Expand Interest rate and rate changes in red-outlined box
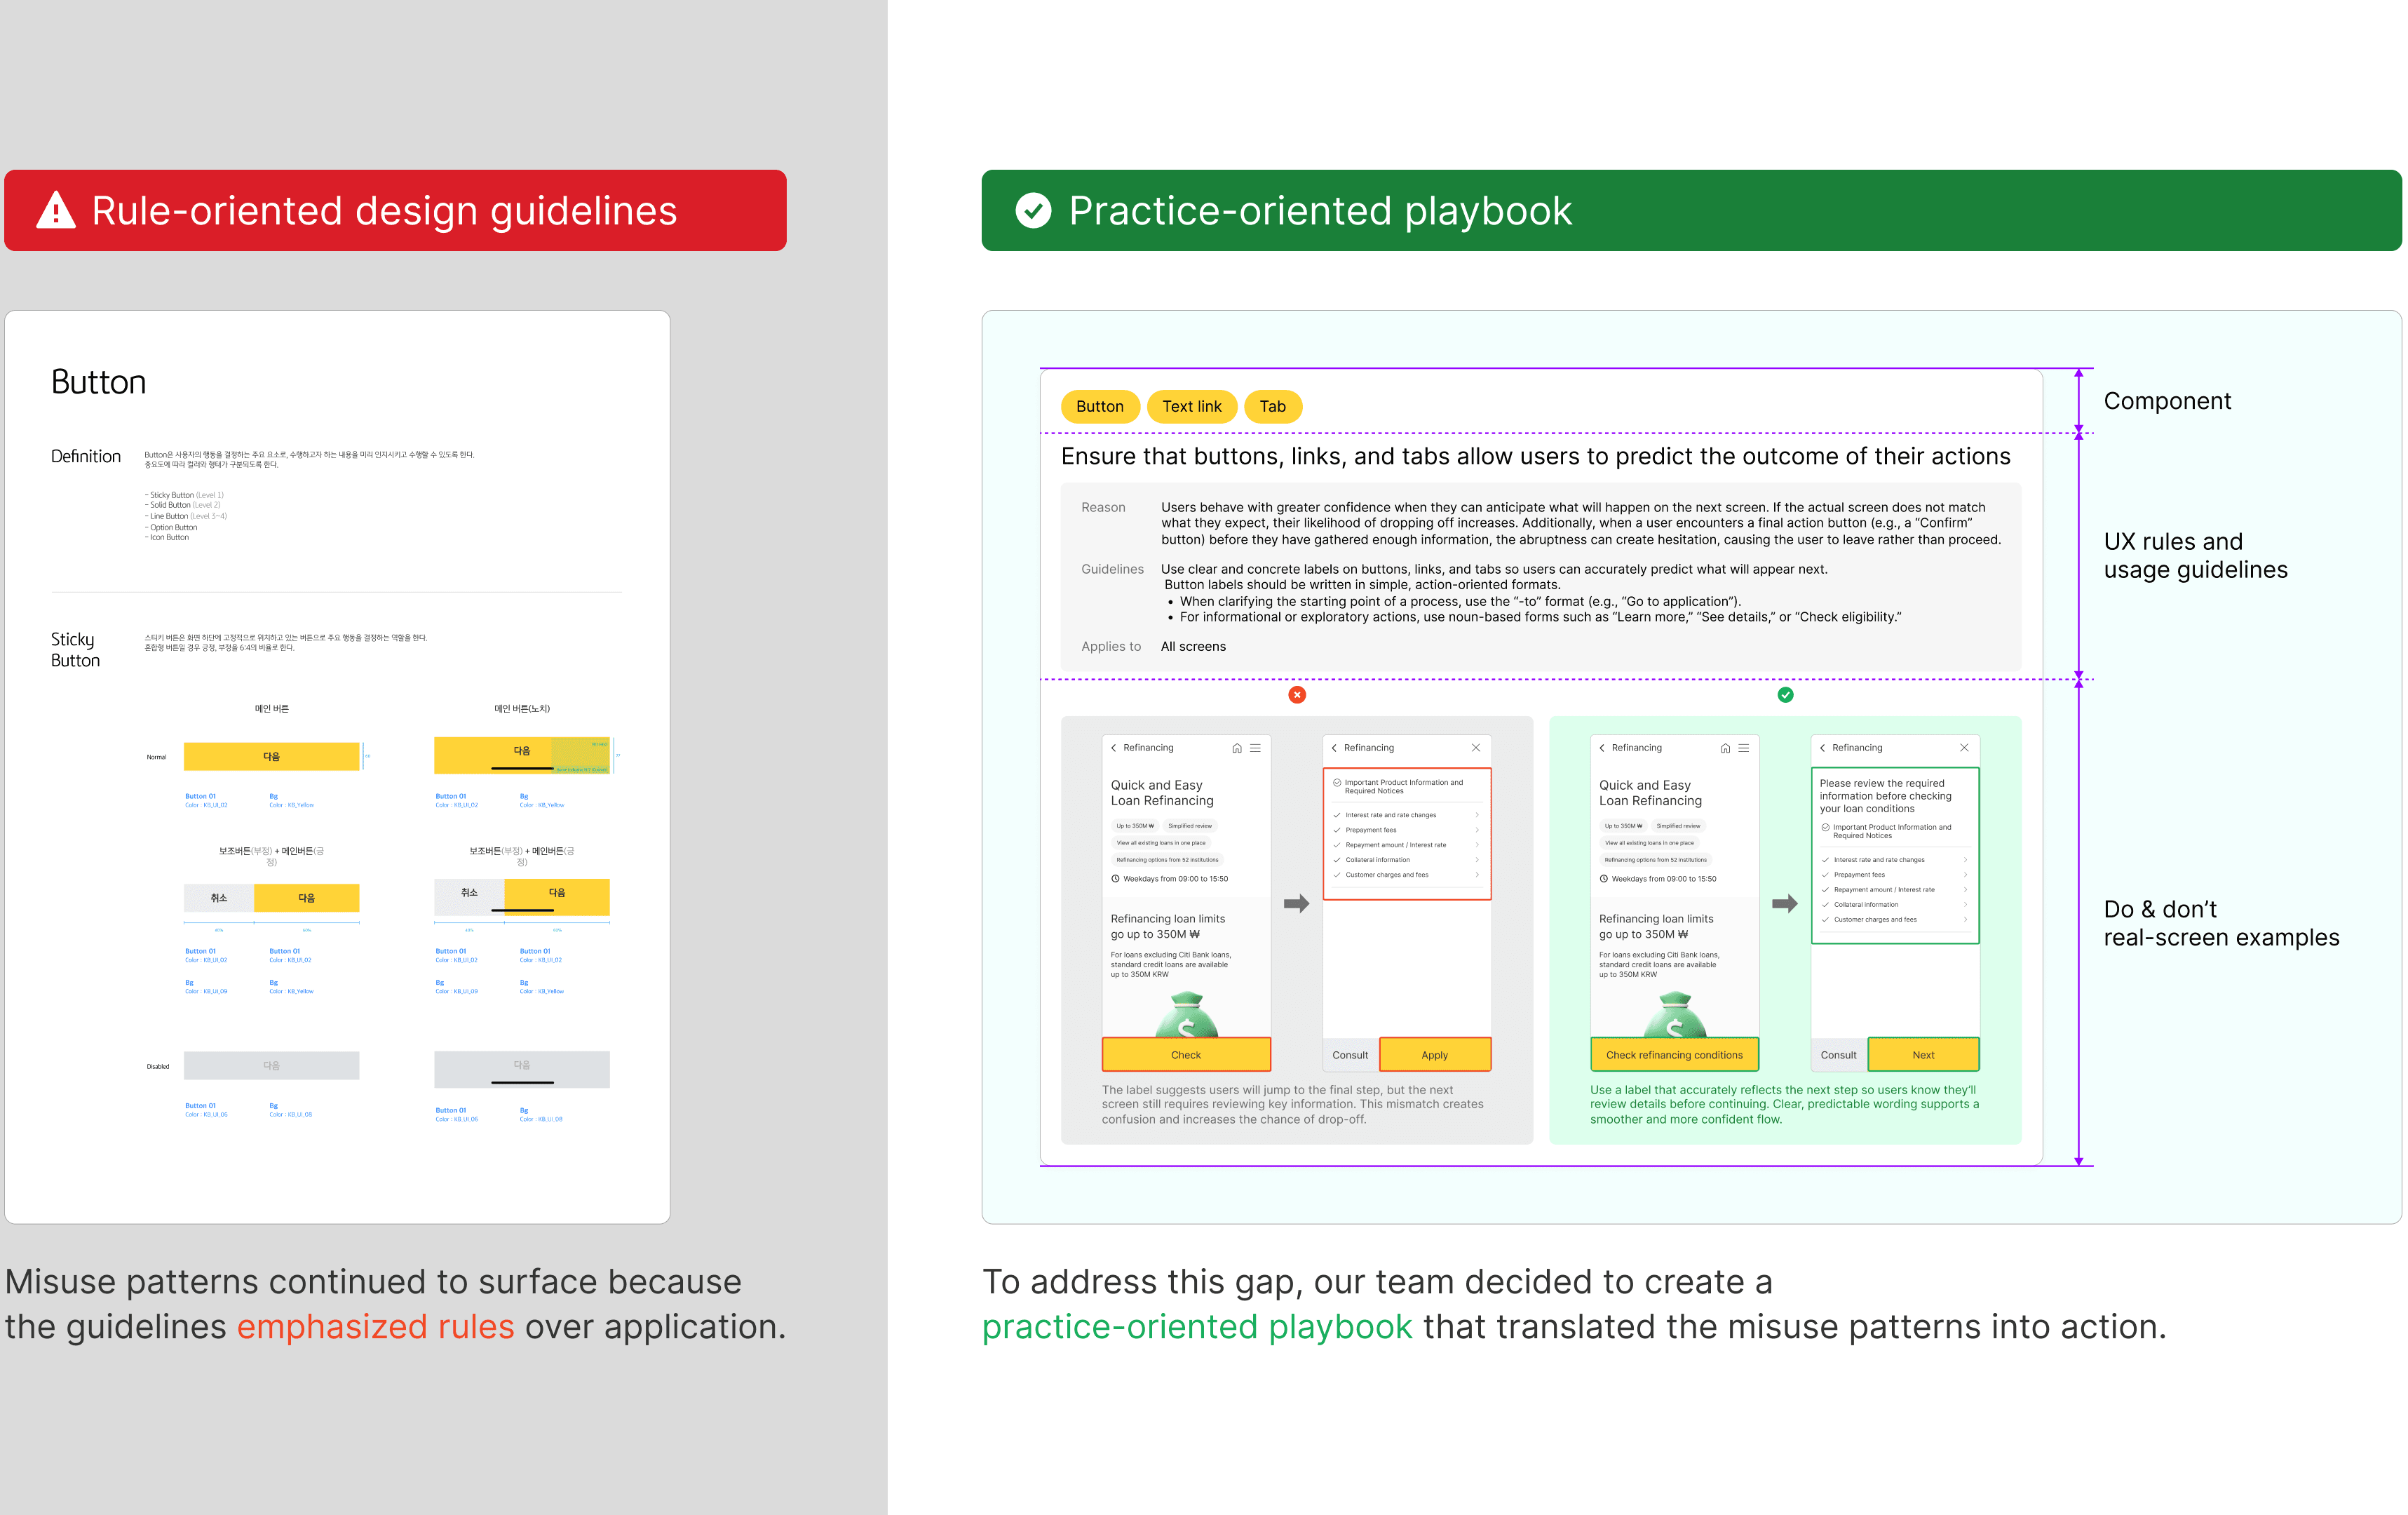Image resolution: width=2408 pixels, height=1515 pixels. coord(1477,815)
